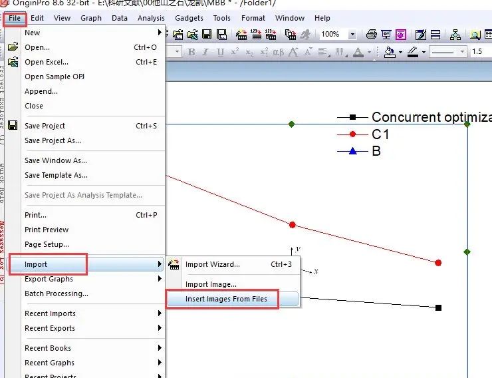Viewport: 492px width, 378px height.
Task: Choose Import Image... in submenu
Action: click(x=233, y=284)
